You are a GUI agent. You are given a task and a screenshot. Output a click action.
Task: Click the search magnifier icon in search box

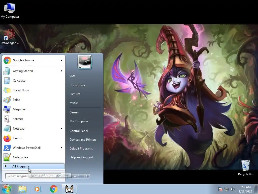tap(58, 176)
